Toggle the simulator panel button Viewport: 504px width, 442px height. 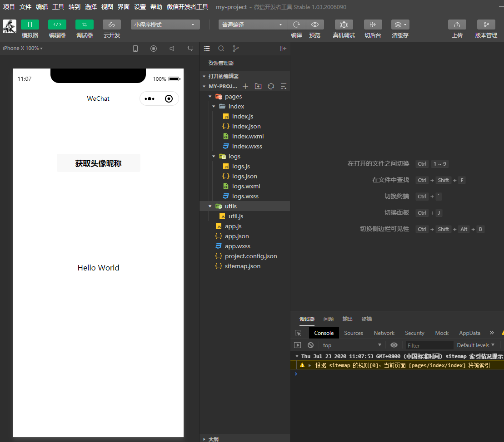(x=30, y=25)
